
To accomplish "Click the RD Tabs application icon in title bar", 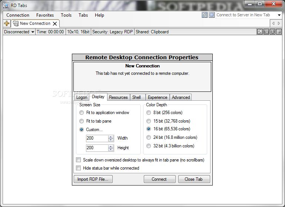I will (6, 6).
